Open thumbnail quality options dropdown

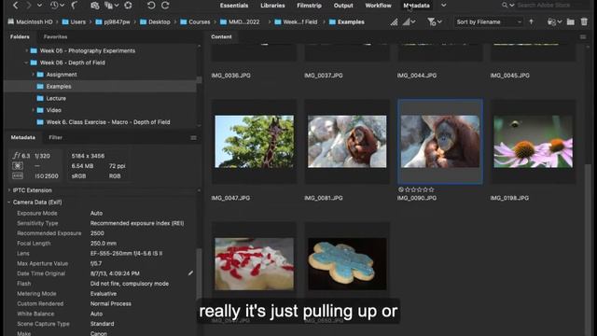409,22
